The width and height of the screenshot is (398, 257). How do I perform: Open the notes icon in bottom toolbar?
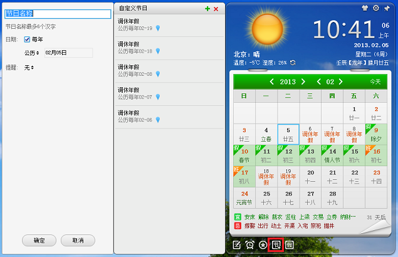tap(236, 245)
